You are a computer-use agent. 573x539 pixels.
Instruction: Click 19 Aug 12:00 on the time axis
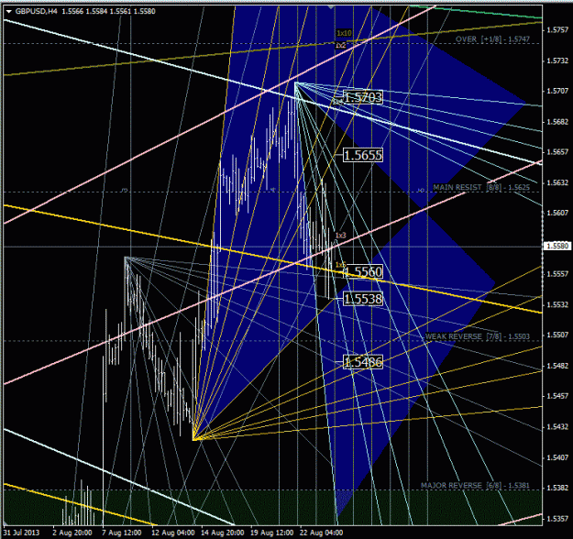pyautogui.click(x=271, y=533)
